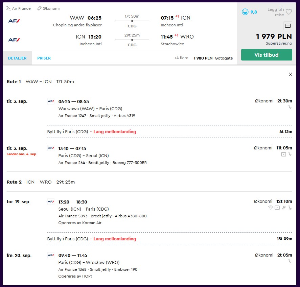This screenshot has height=287, width=300.
Task: Click AF logo next to 09:40 — 11:45
Action: pos(51,255)
